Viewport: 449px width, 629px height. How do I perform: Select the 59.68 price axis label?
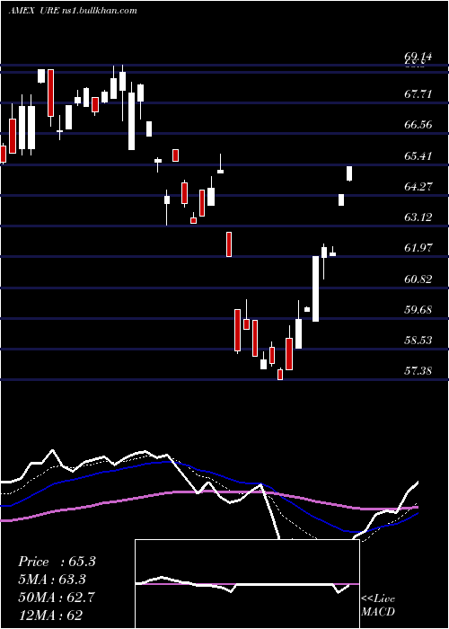pyautogui.click(x=418, y=309)
